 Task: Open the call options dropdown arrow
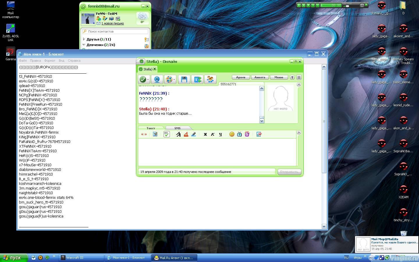point(148,79)
